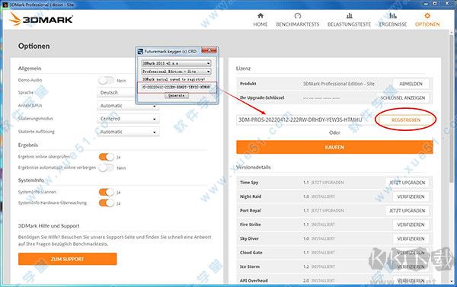Viewport: 457px width, 287px height.
Task: Toggle Ergebnis online überprüfen switch
Action: click(107, 157)
